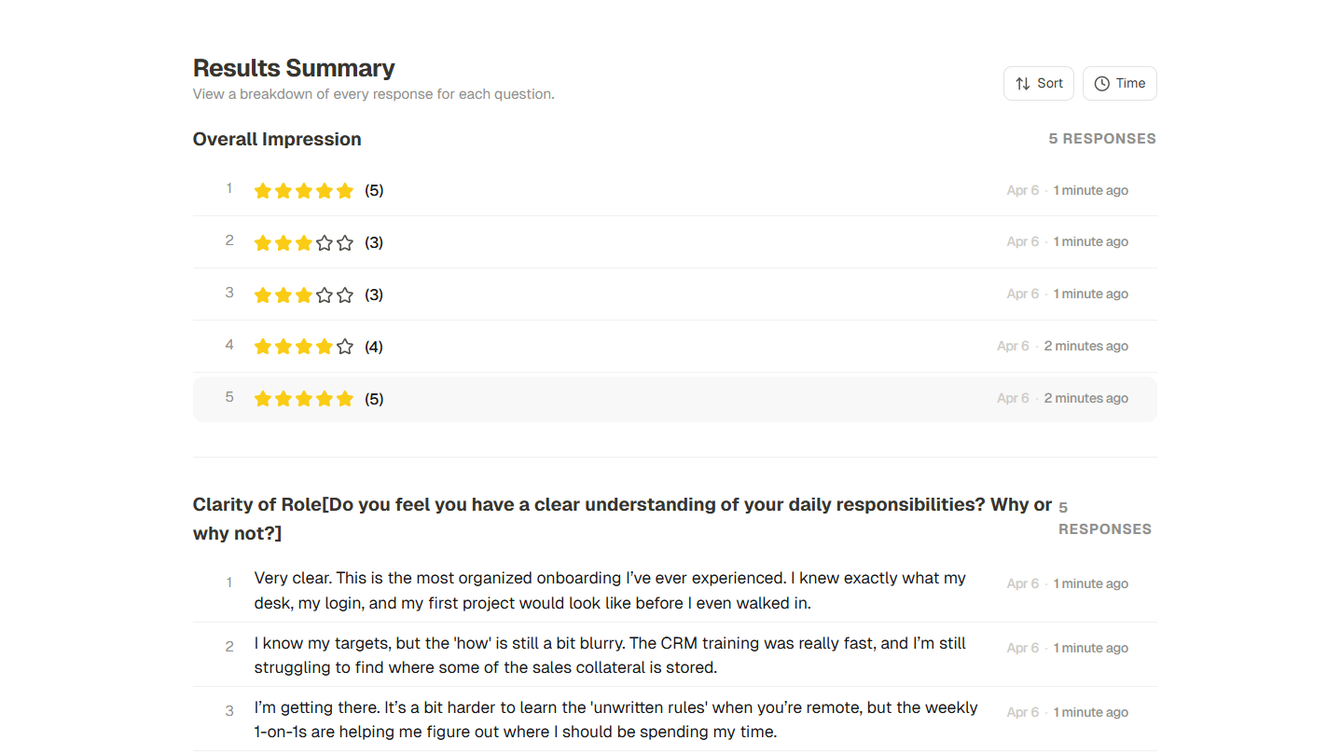Screen dimensions: 1341x754
Task: Click the clock icon on the Time button
Action: tap(1101, 83)
